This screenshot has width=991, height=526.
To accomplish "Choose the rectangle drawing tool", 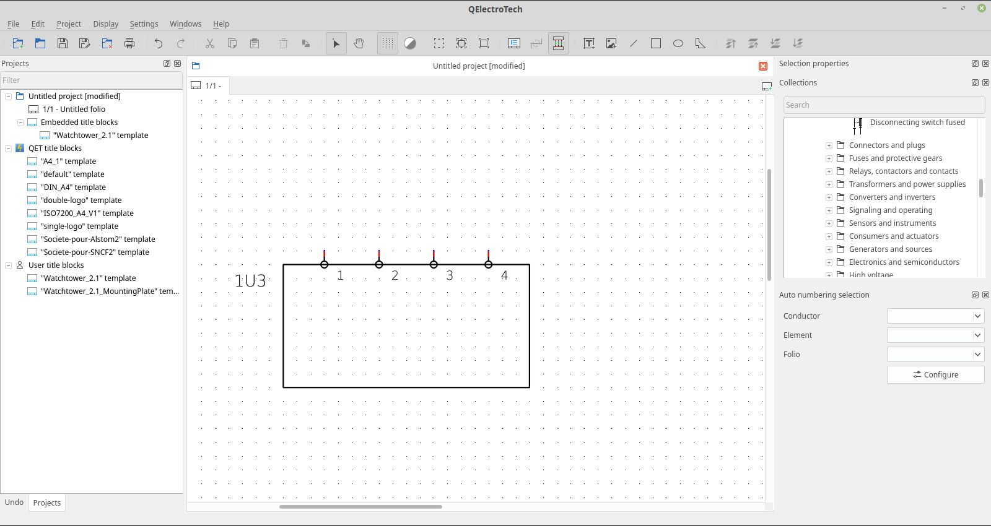I will pos(656,43).
